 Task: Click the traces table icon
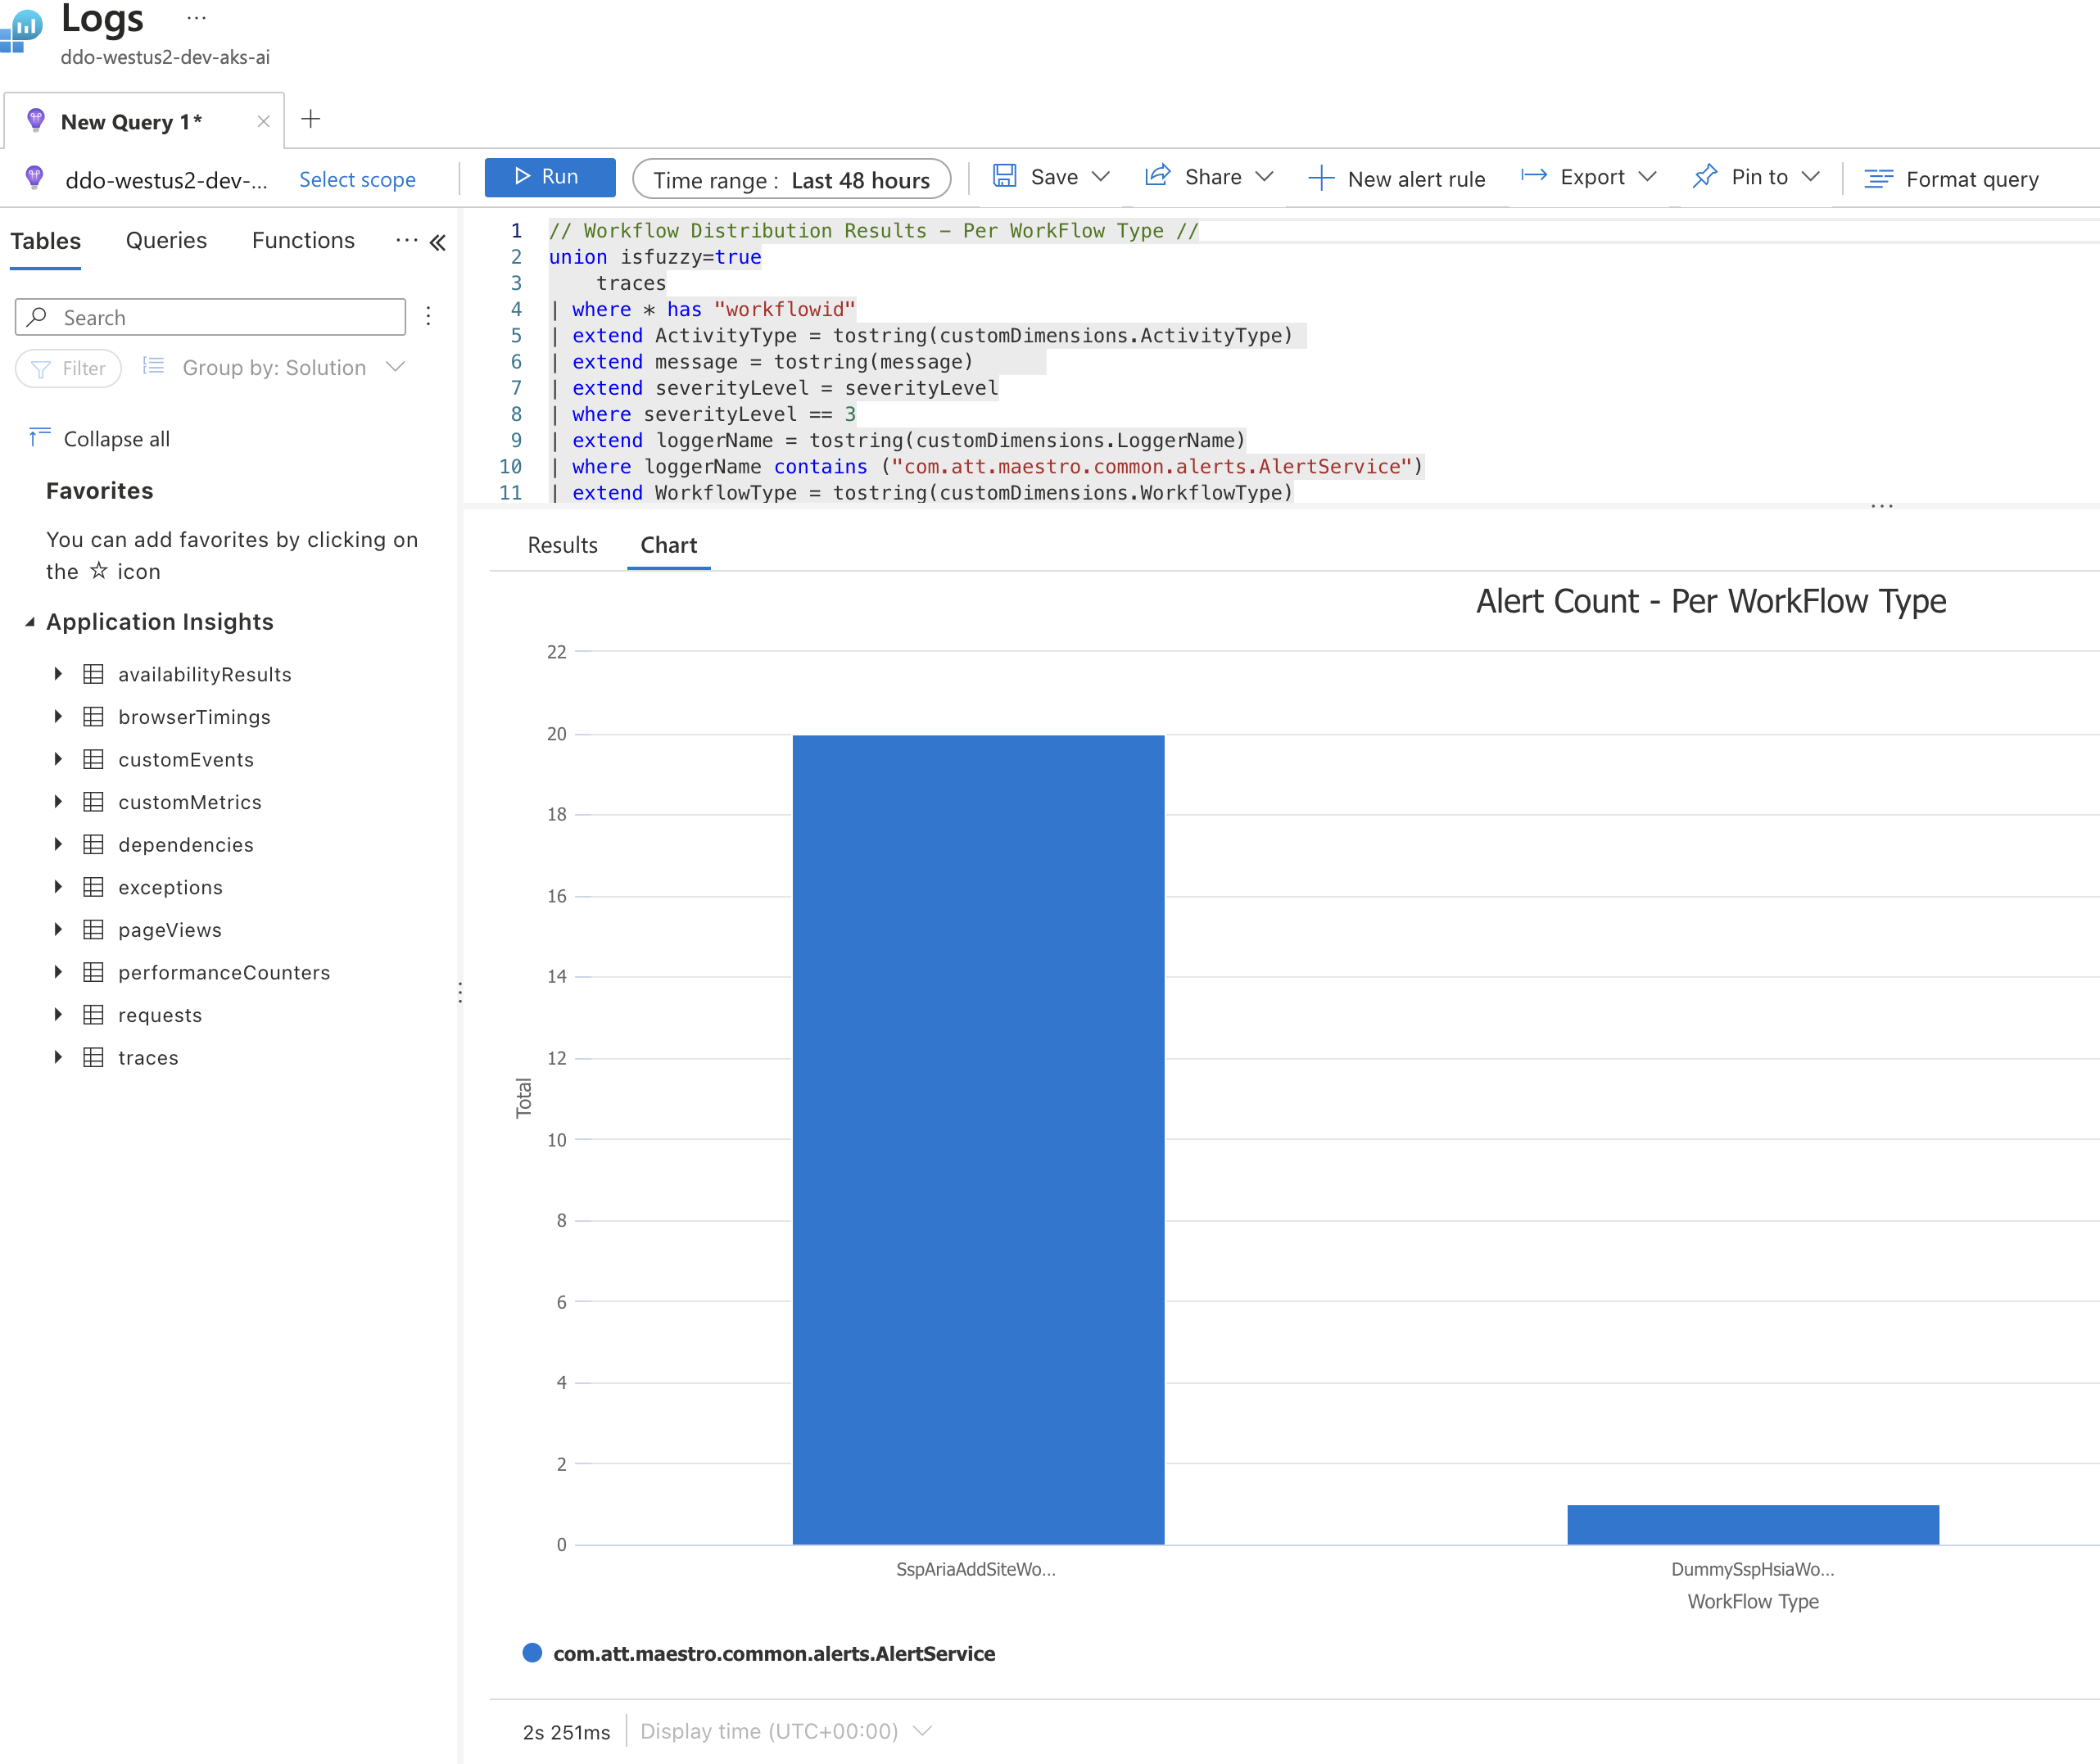(x=93, y=1057)
